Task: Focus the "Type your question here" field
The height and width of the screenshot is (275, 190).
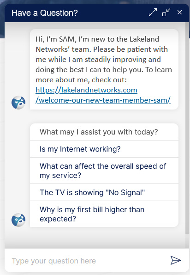Action: click(x=88, y=261)
